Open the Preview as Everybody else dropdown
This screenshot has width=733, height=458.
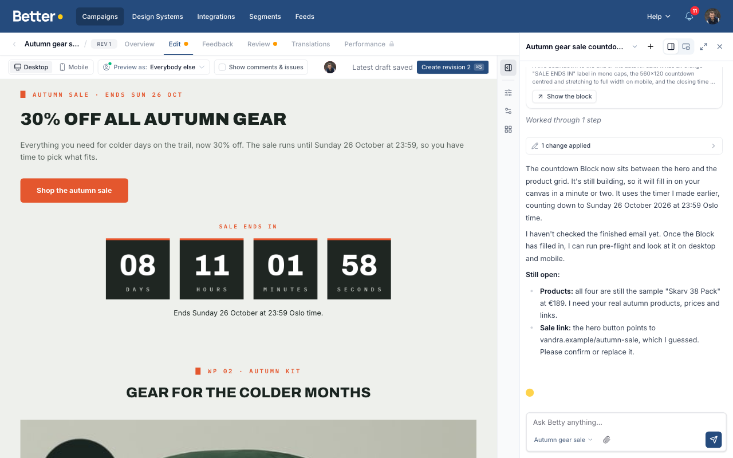pos(153,67)
